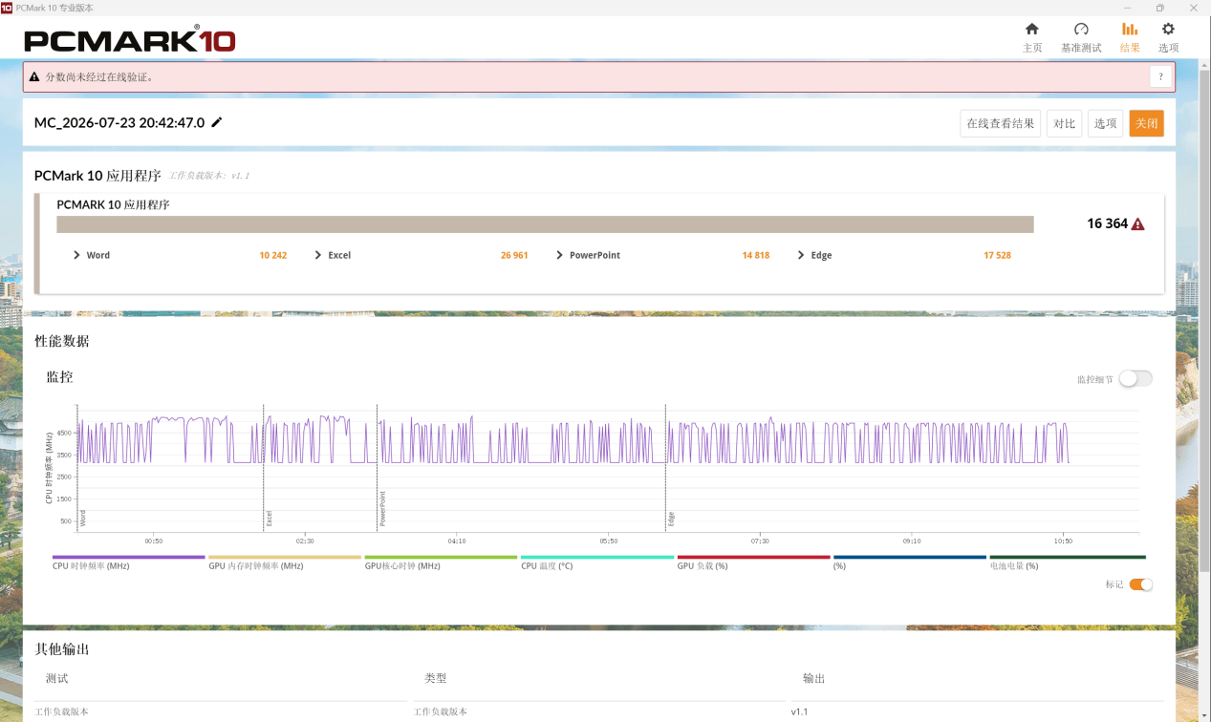Open the 选项 gear icon in header
Screen dimensions: 1211x722
[1168, 30]
